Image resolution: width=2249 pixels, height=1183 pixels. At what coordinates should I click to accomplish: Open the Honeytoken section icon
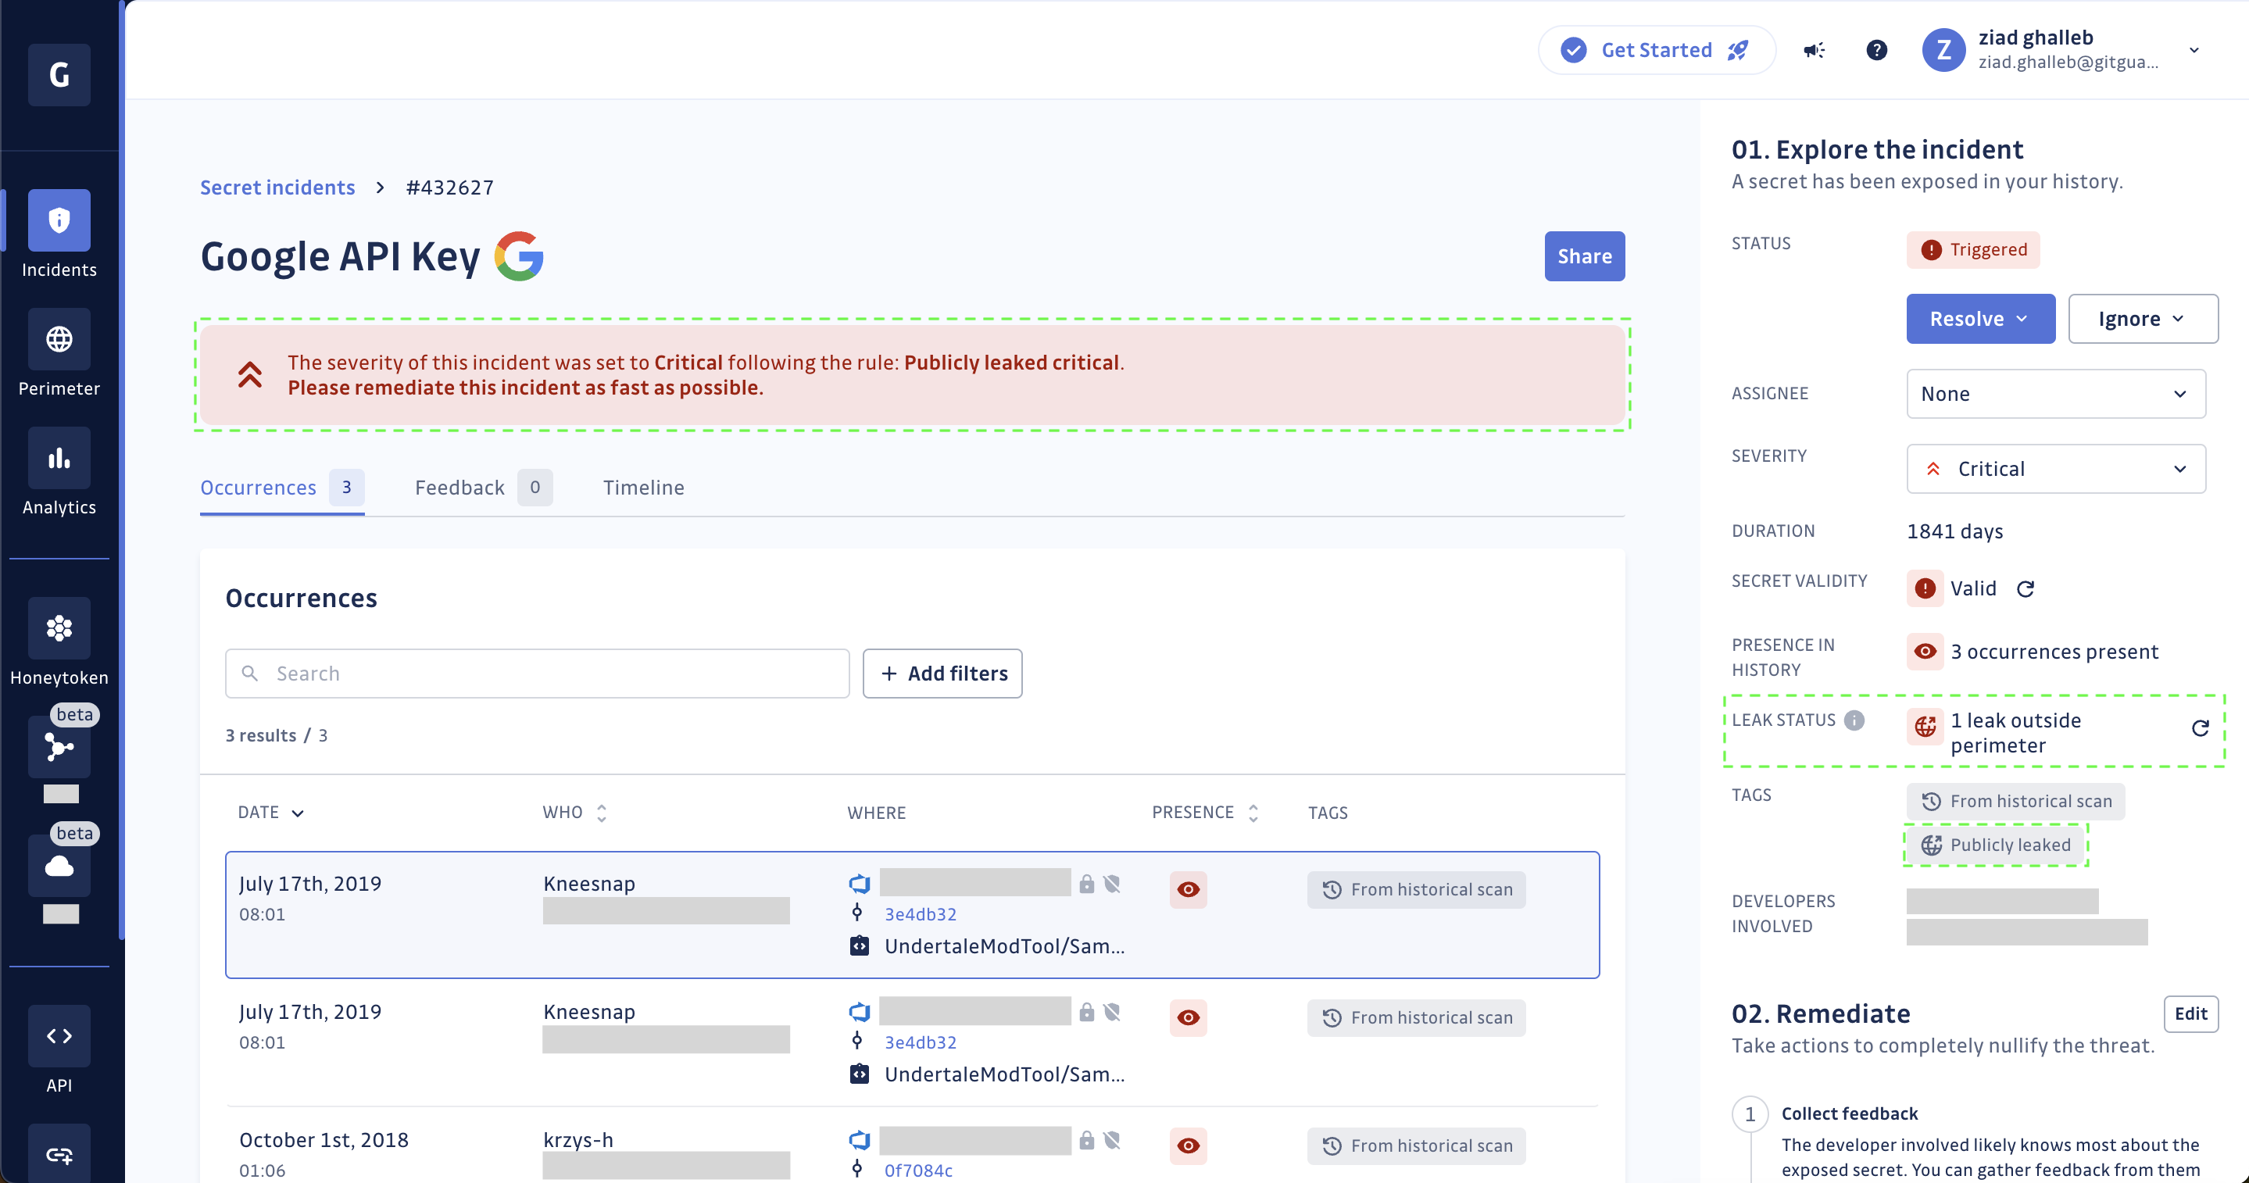point(59,627)
